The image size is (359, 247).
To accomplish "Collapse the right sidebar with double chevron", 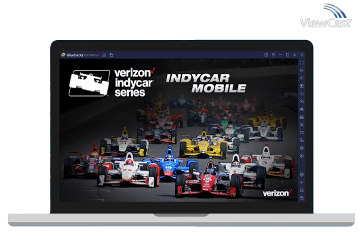I will tap(302, 55).
